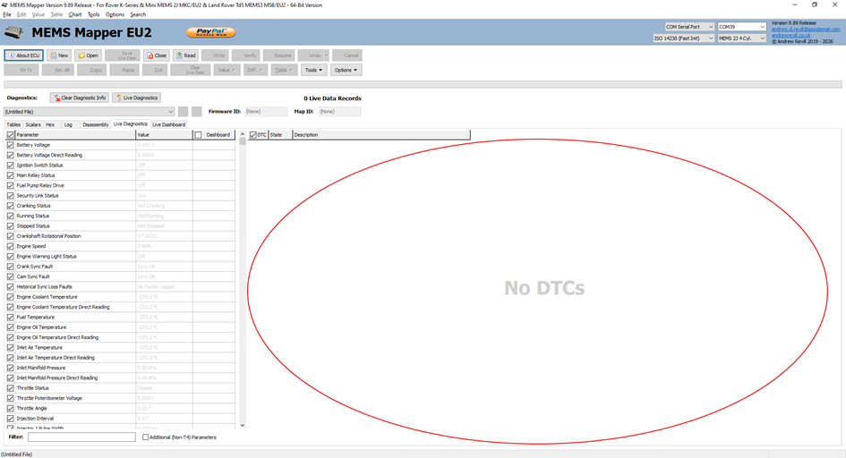846x458 pixels.
Task: Switch to the Live Dashboard tab
Action: (168, 124)
